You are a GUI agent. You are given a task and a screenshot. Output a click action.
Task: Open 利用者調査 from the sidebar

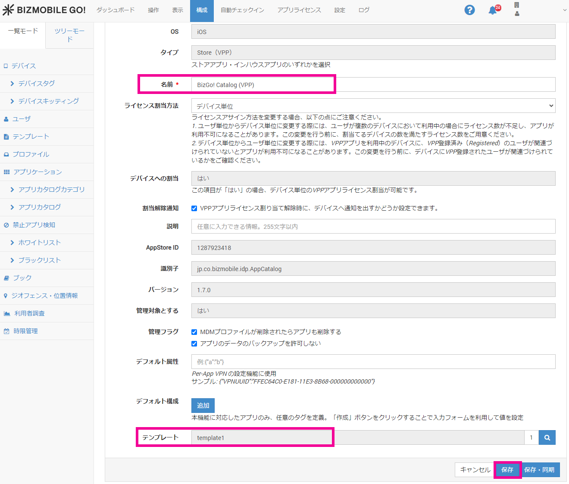[29, 313]
